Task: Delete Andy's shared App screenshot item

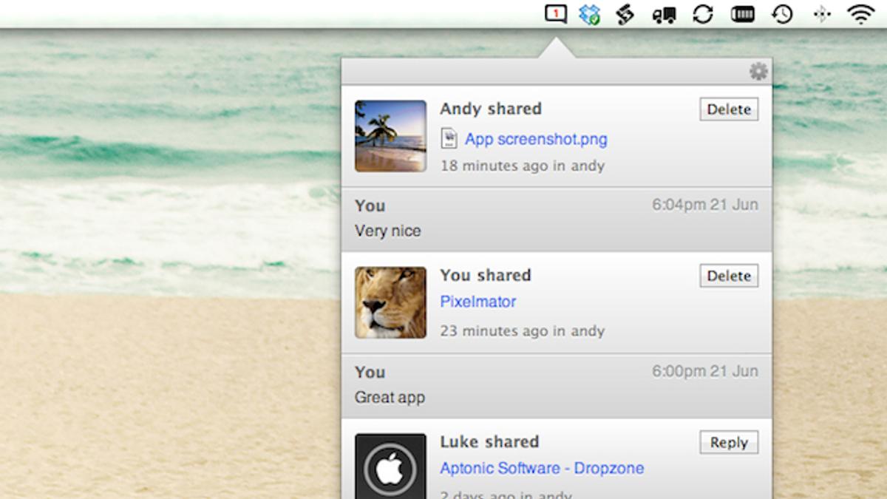Action: (x=728, y=109)
